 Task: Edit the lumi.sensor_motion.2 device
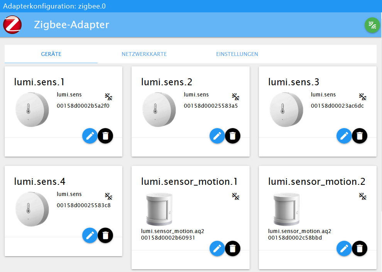click(344, 248)
